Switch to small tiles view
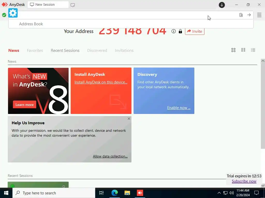 pyautogui.click(x=243, y=50)
